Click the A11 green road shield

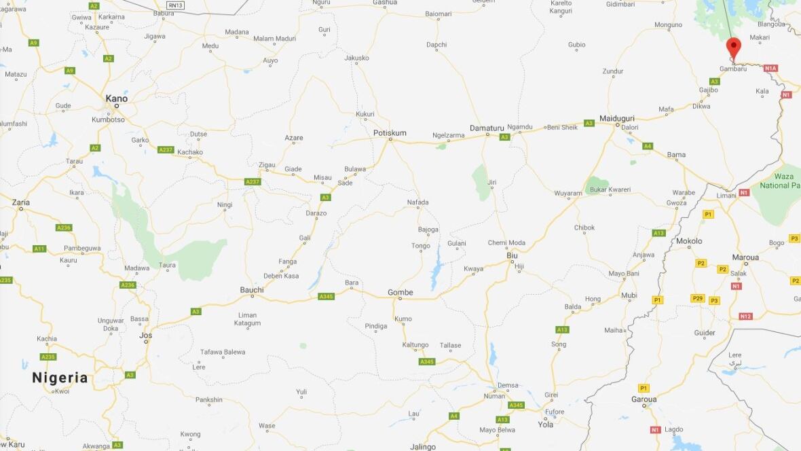[x=39, y=249]
